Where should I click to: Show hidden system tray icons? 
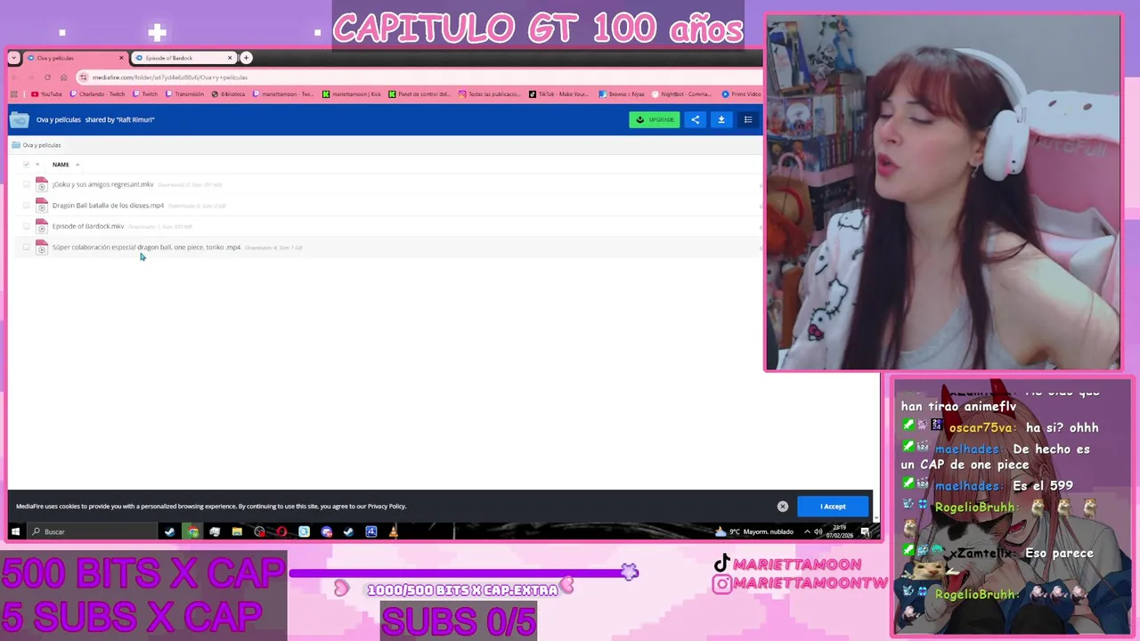pos(807,531)
